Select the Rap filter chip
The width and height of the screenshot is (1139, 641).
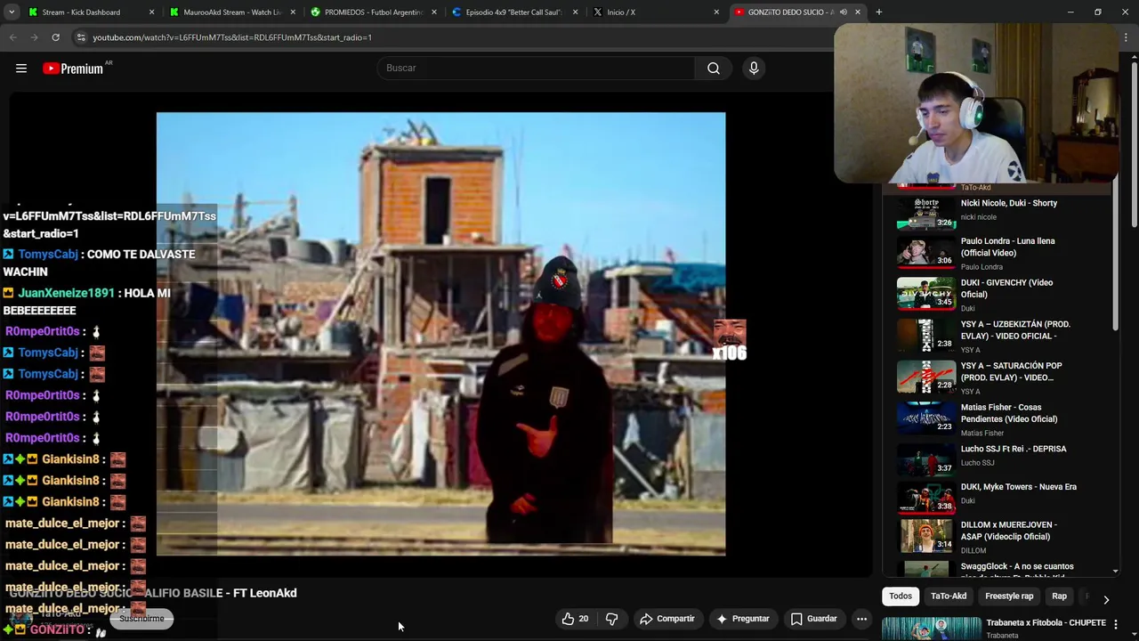click(1059, 596)
